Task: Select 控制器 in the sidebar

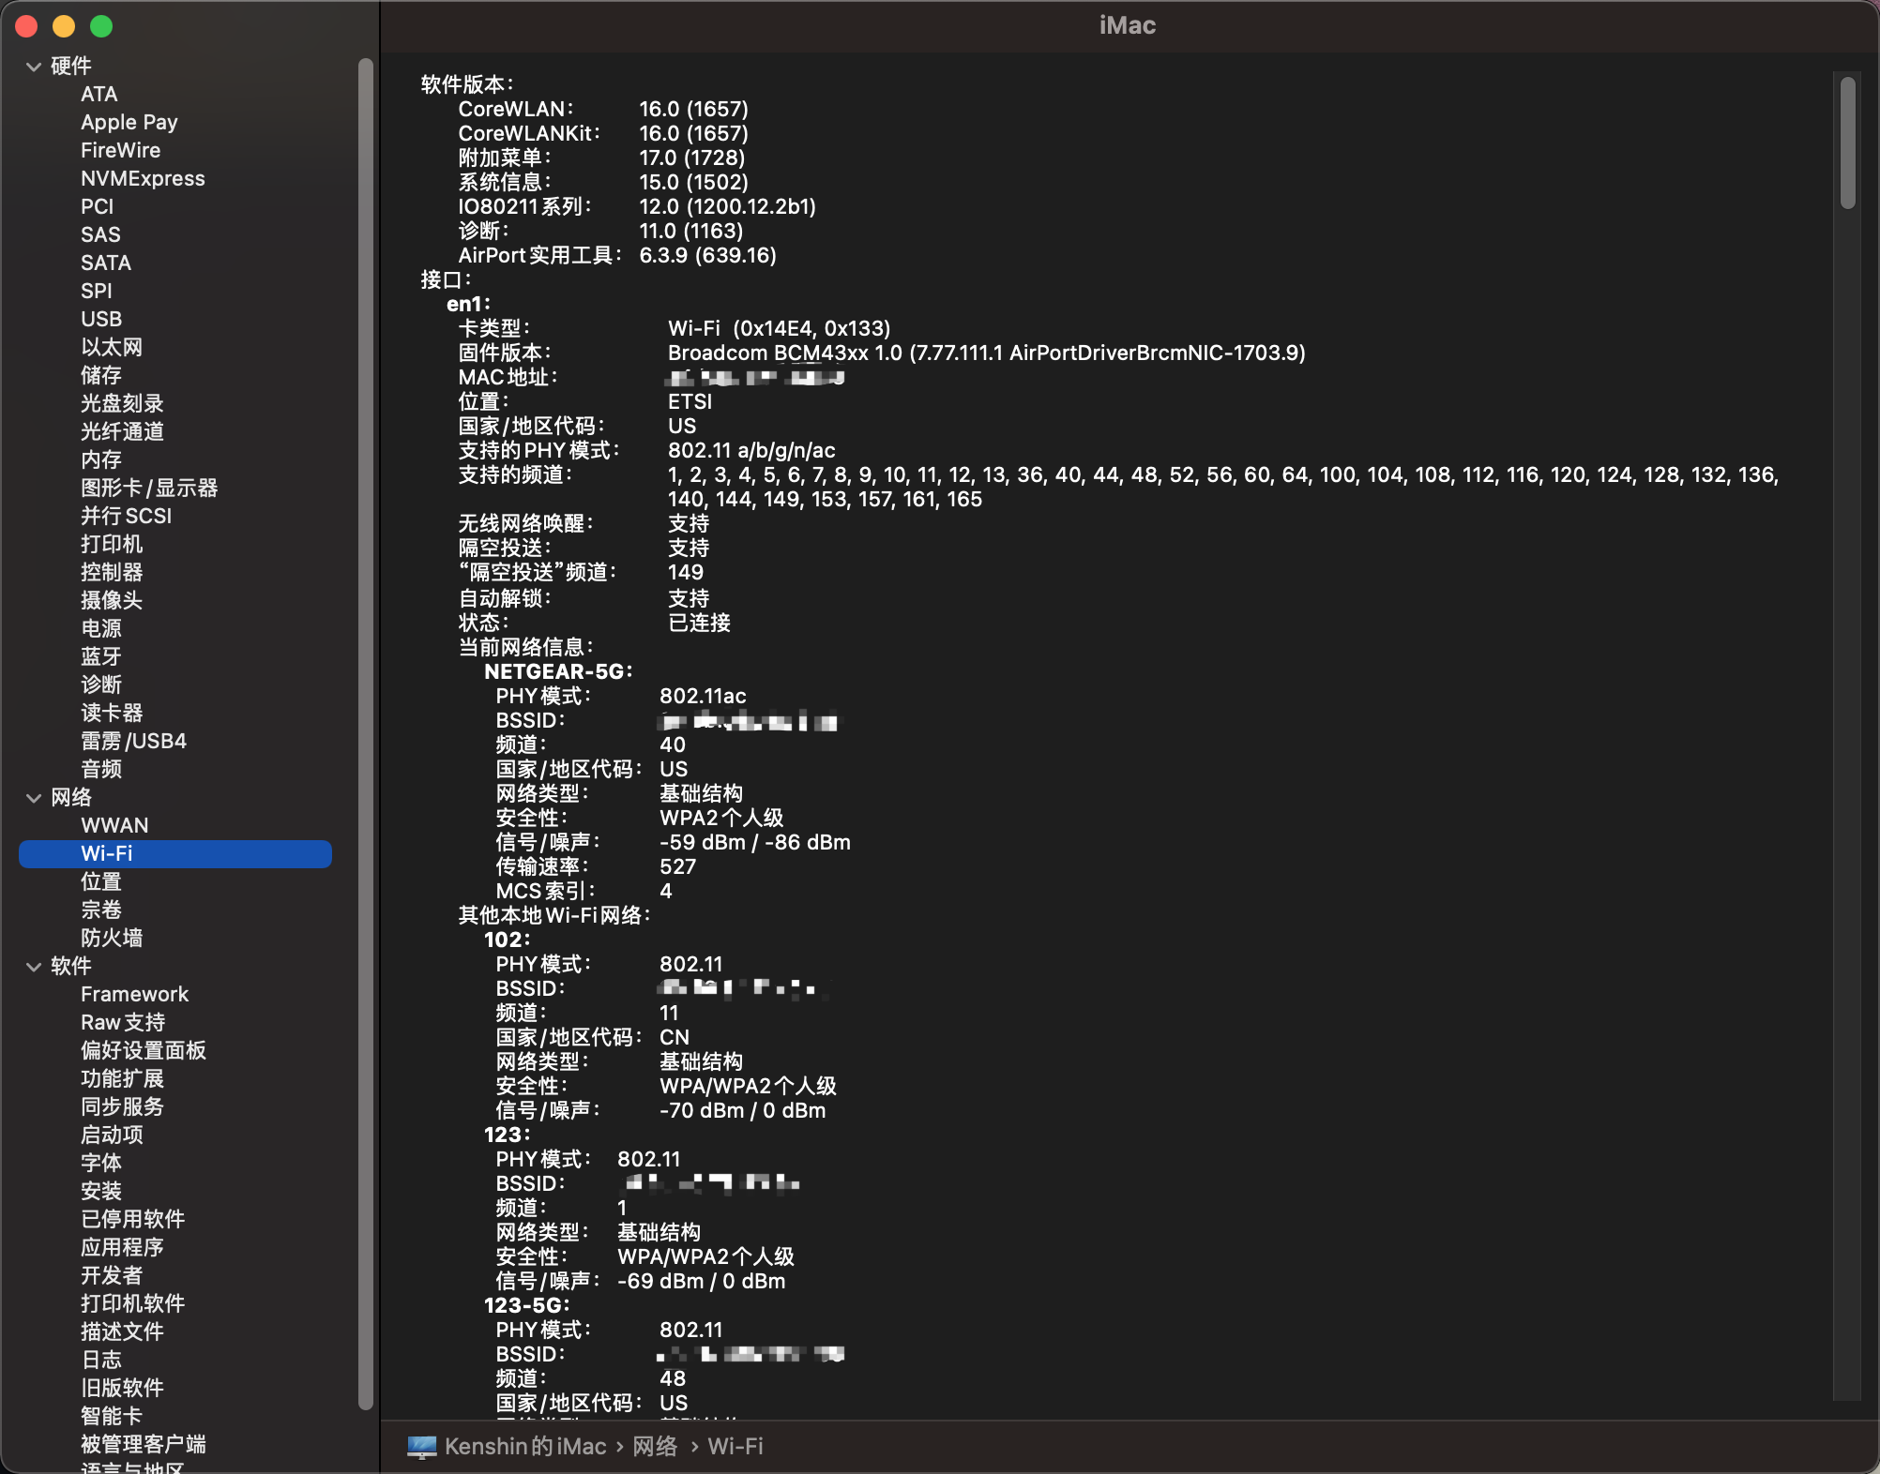Action: [x=112, y=572]
